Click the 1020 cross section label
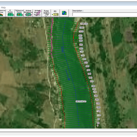Screen dimensions: 137x137 pos(81,31)
